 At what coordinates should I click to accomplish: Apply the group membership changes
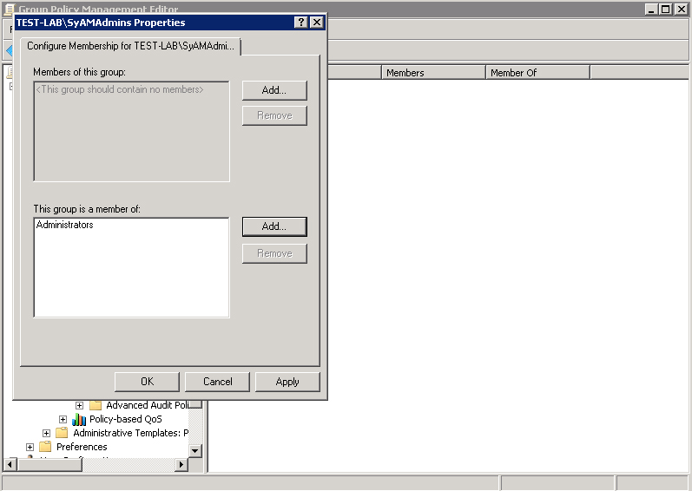(287, 382)
